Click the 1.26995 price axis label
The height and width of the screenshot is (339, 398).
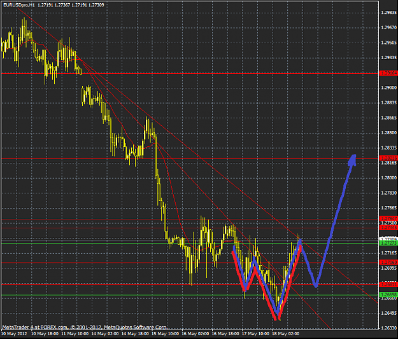click(x=388, y=268)
